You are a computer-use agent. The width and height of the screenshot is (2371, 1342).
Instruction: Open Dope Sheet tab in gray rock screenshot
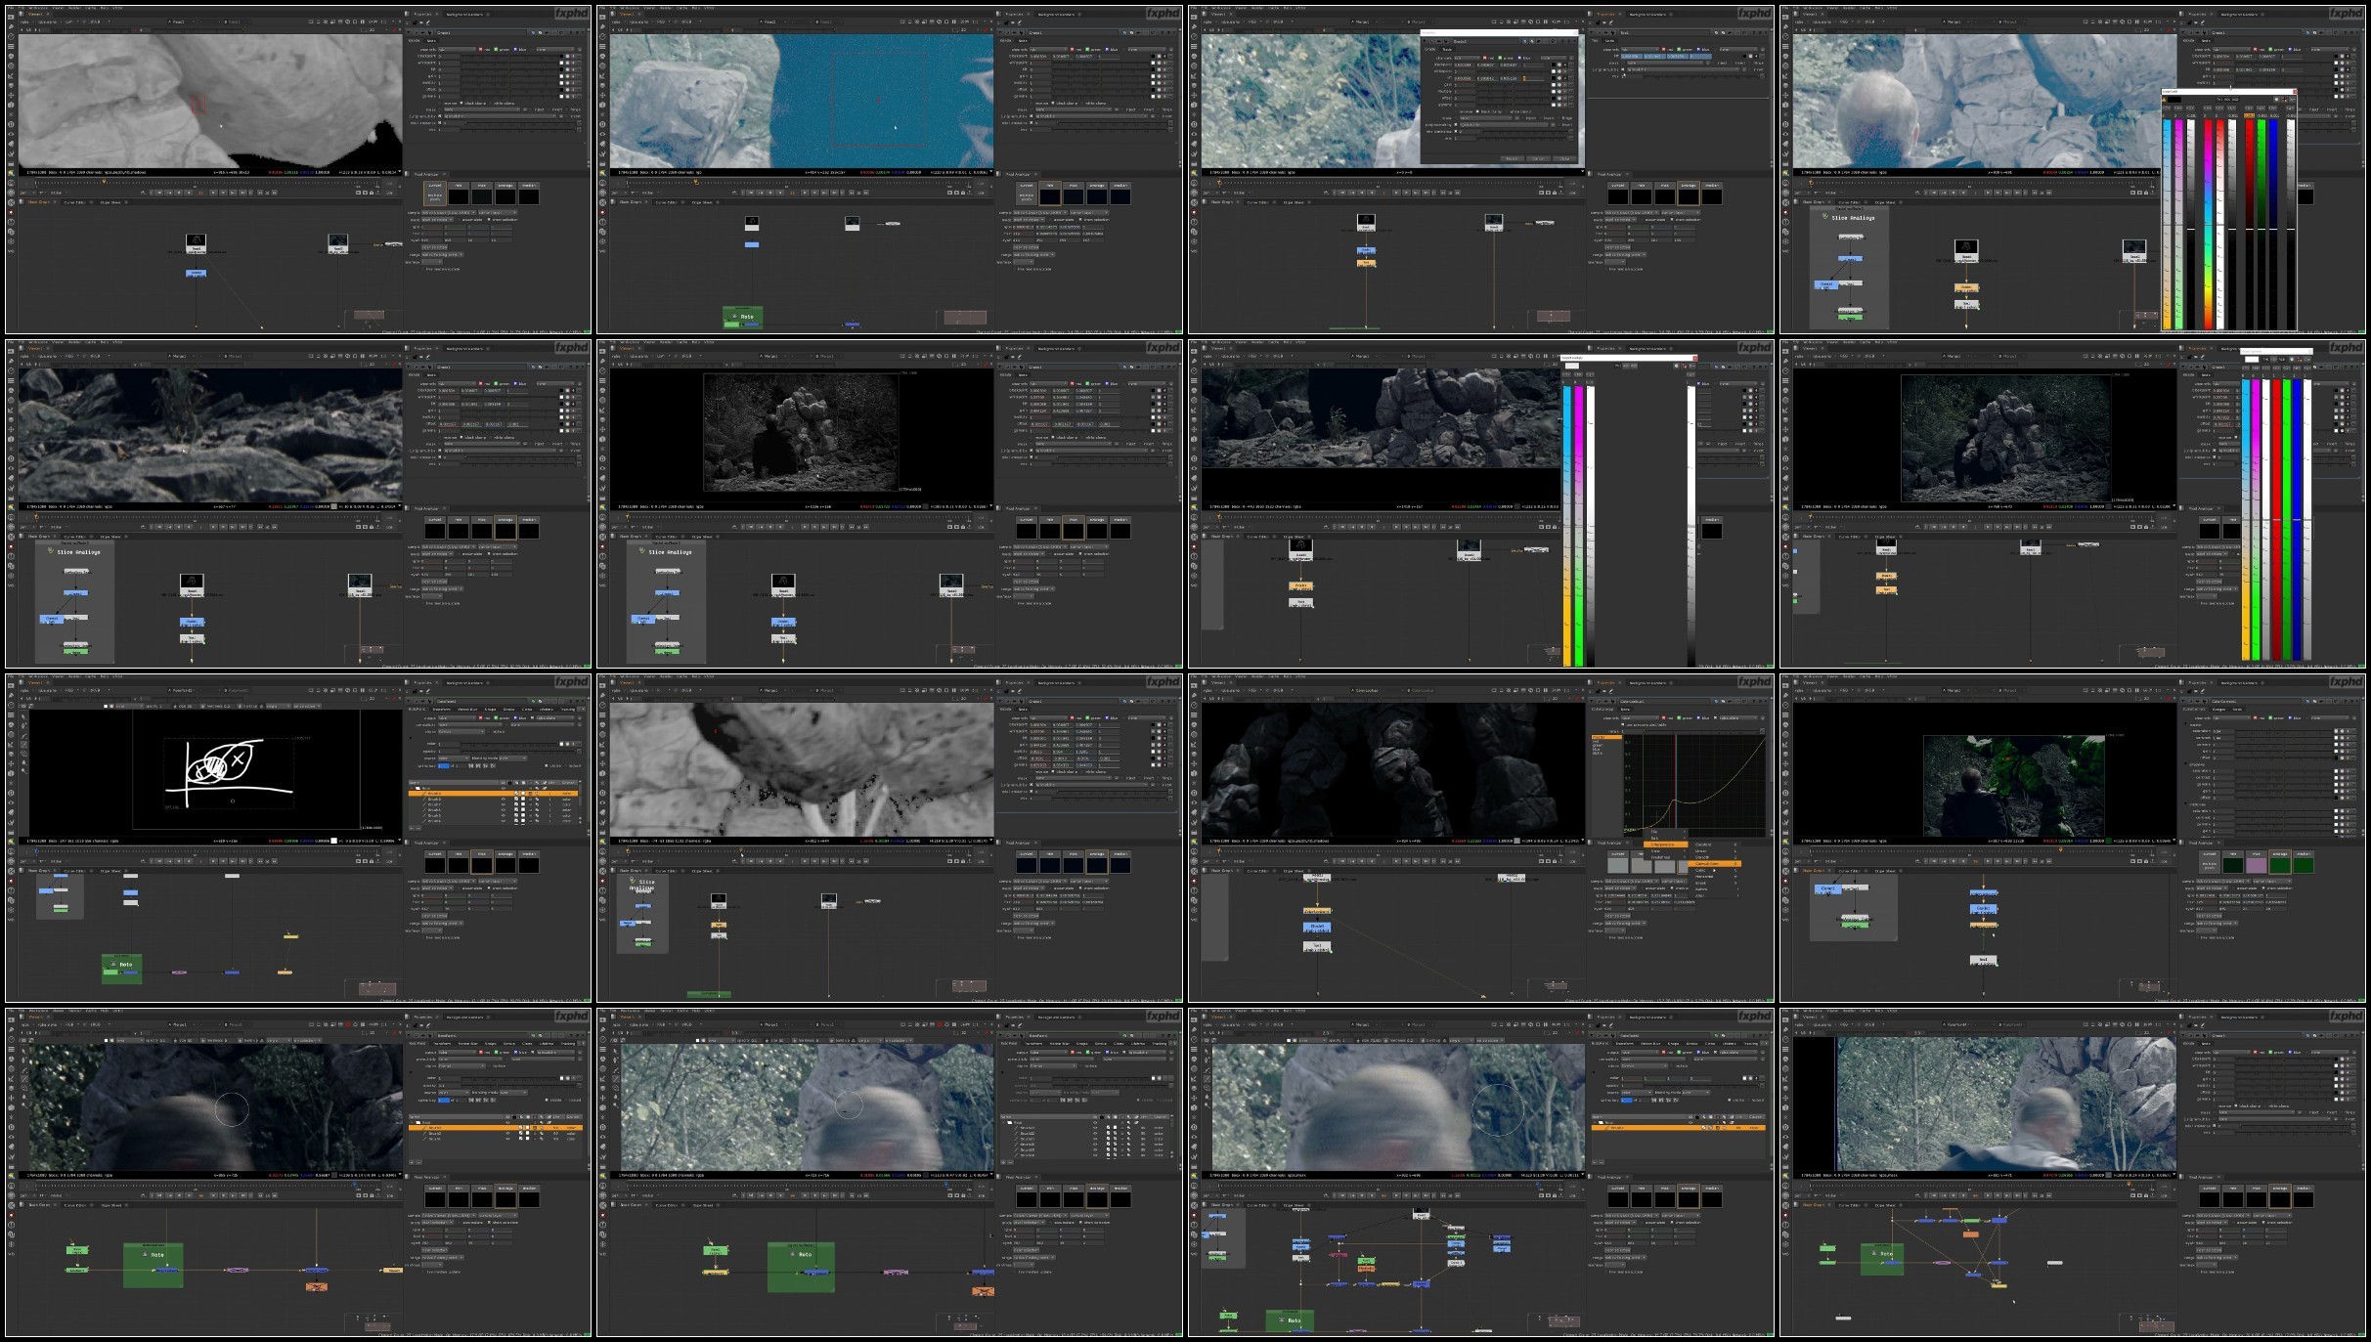coord(110,202)
